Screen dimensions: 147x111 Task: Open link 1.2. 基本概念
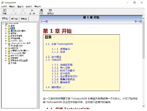point(53,57)
